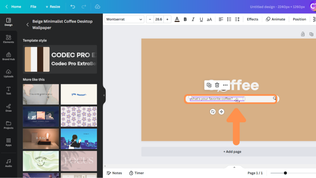
Task: Decrease font size with minus button
Action: click(x=150, y=19)
